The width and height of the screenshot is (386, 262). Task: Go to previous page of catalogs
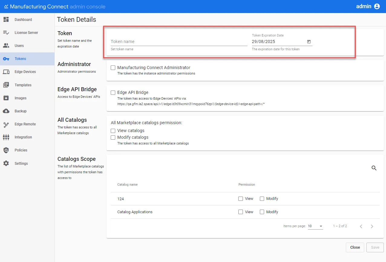361,227
